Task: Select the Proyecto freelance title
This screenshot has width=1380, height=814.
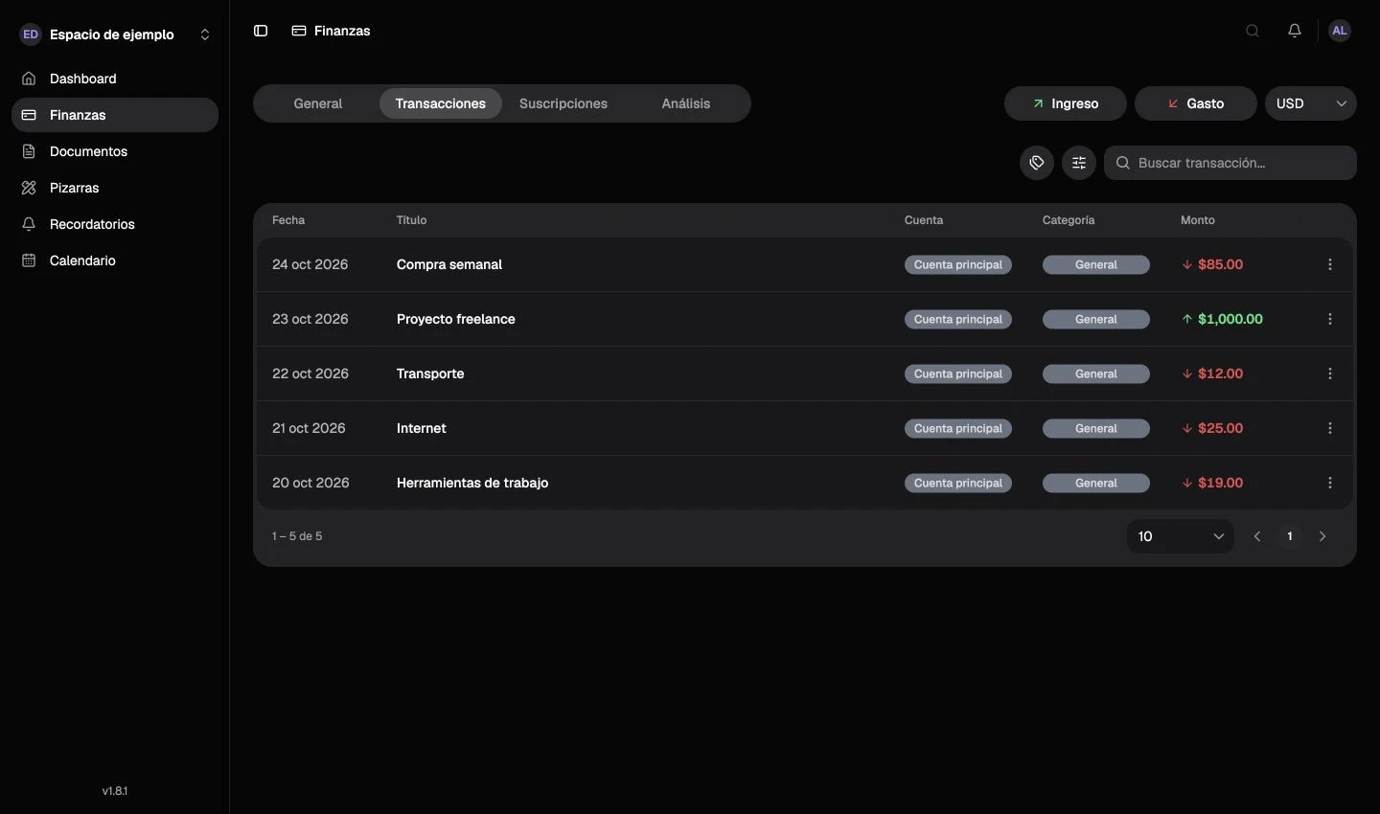Action: pyautogui.click(x=456, y=319)
